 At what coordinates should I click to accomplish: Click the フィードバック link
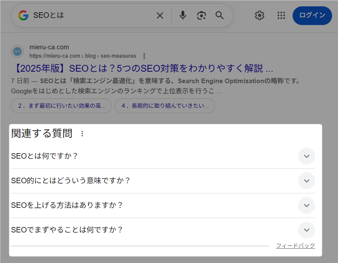[295, 246]
